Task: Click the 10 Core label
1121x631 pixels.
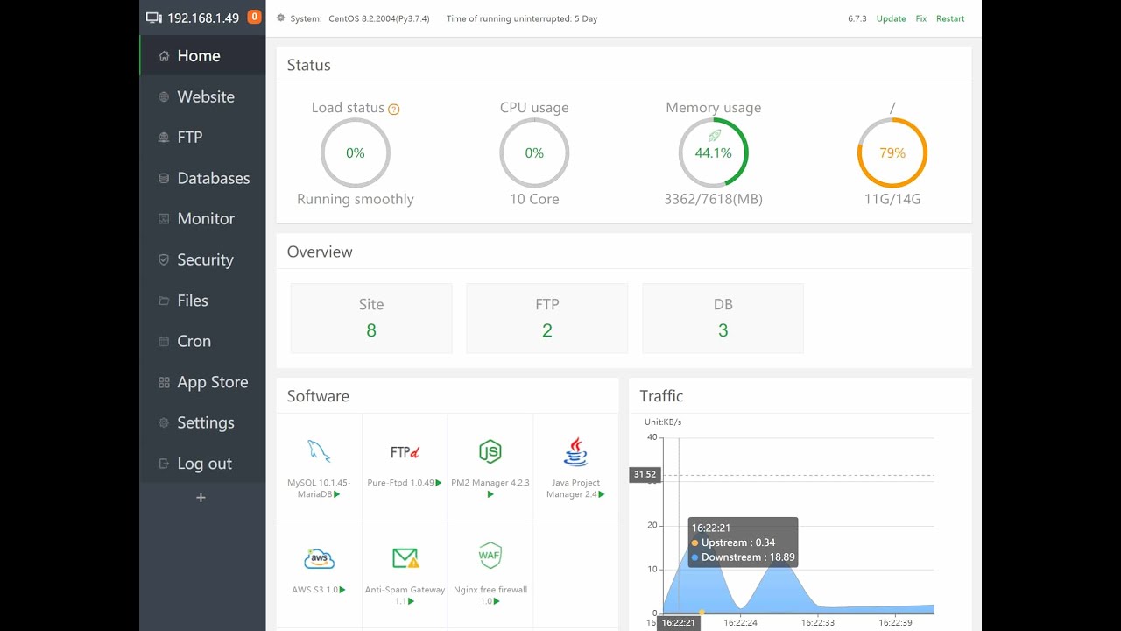Action: pyautogui.click(x=534, y=199)
